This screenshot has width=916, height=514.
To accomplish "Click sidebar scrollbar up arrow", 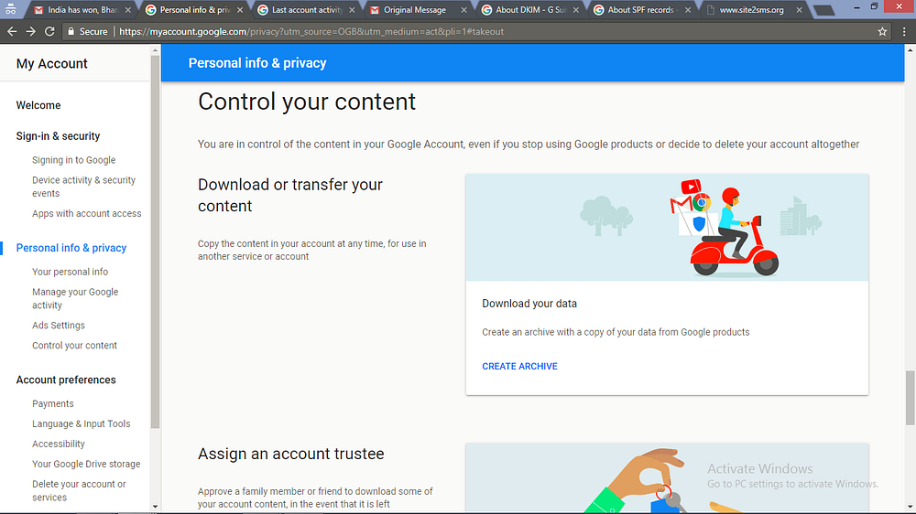I will (x=155, y=50).
